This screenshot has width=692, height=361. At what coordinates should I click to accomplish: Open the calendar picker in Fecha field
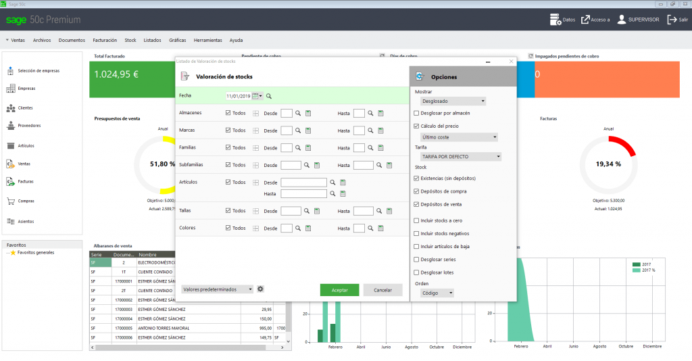pyautogui.click(x=256, y=97)
